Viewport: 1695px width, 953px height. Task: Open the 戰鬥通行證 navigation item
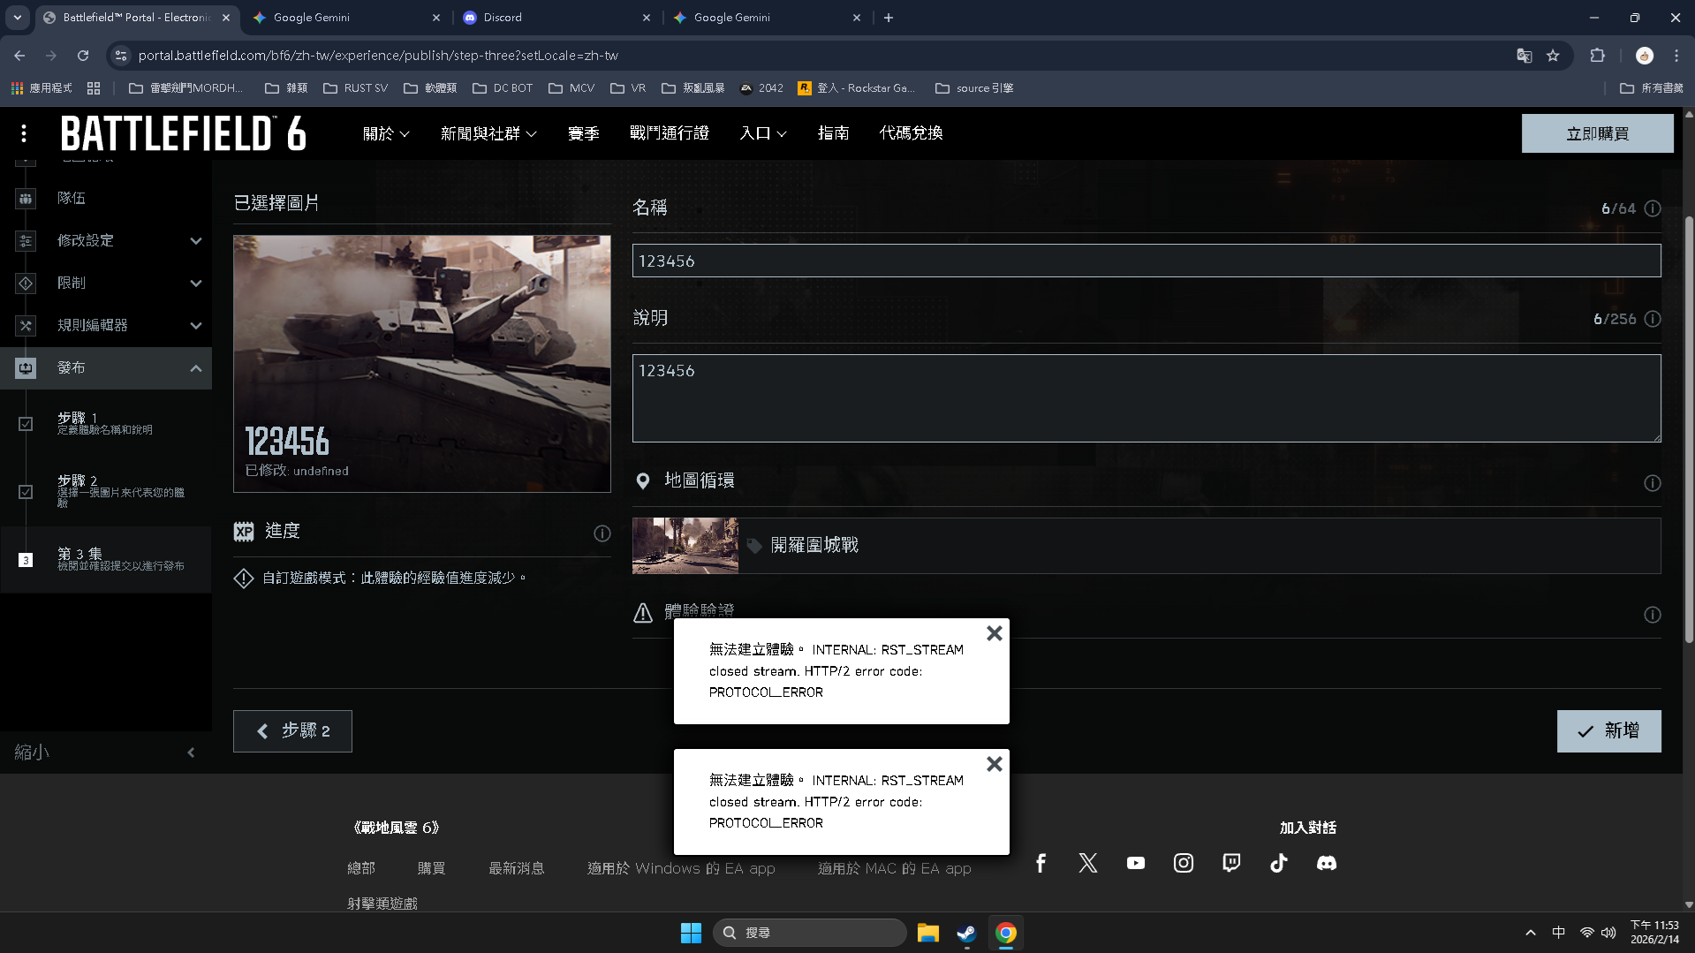[x=670, y=133]
